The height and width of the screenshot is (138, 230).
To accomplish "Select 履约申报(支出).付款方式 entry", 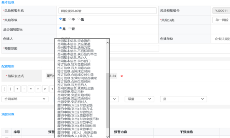I will [x=75, y=108].
